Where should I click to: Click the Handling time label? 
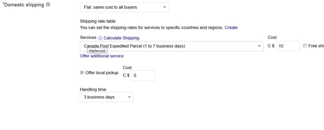pos(93,89)
